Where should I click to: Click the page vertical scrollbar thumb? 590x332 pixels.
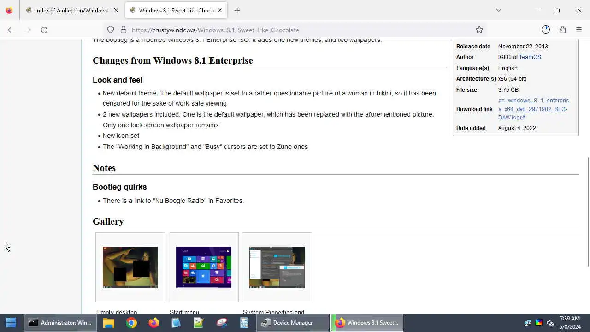coord(587,212)
